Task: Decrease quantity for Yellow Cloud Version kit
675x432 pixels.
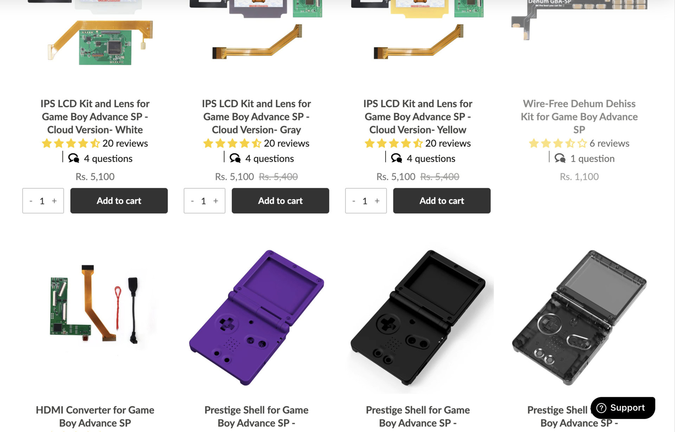Action: 354,201
